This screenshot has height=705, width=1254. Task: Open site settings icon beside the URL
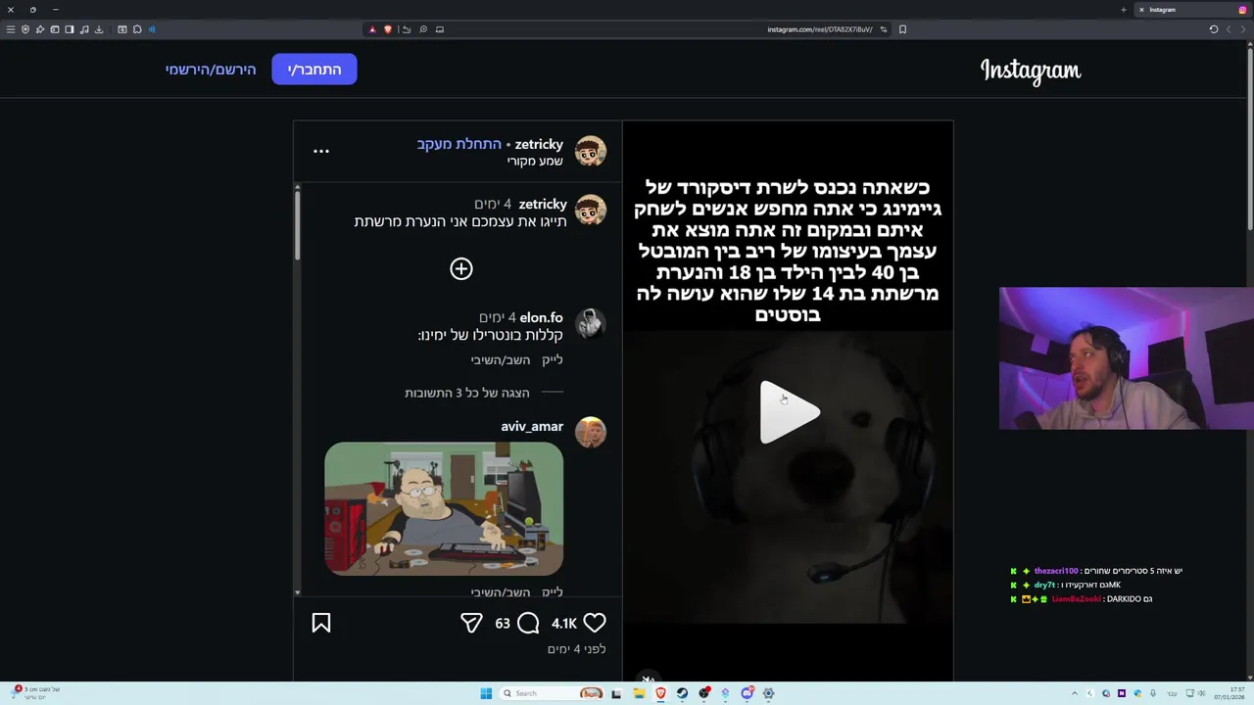coord(883,29)
